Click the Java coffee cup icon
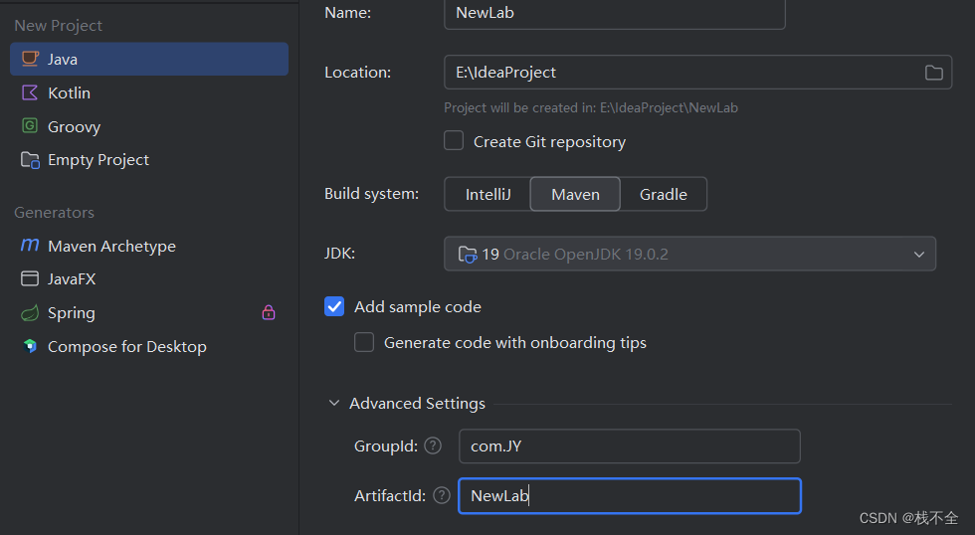 pos(30,59)
